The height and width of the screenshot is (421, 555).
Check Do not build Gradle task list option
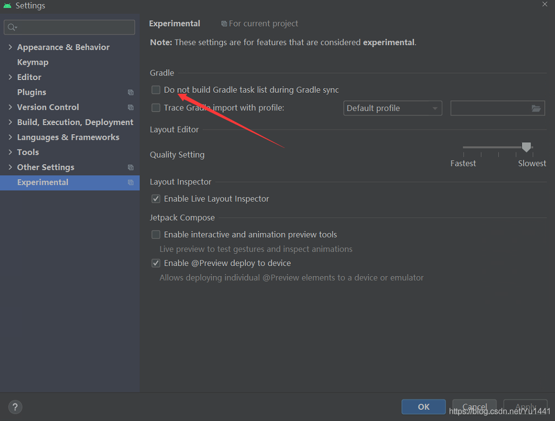coord(156,90)
